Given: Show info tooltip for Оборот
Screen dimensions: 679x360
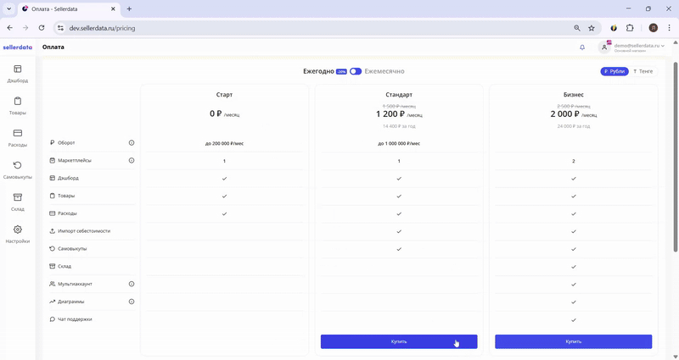Looking at the screenshot, I should tap(132, 143).
